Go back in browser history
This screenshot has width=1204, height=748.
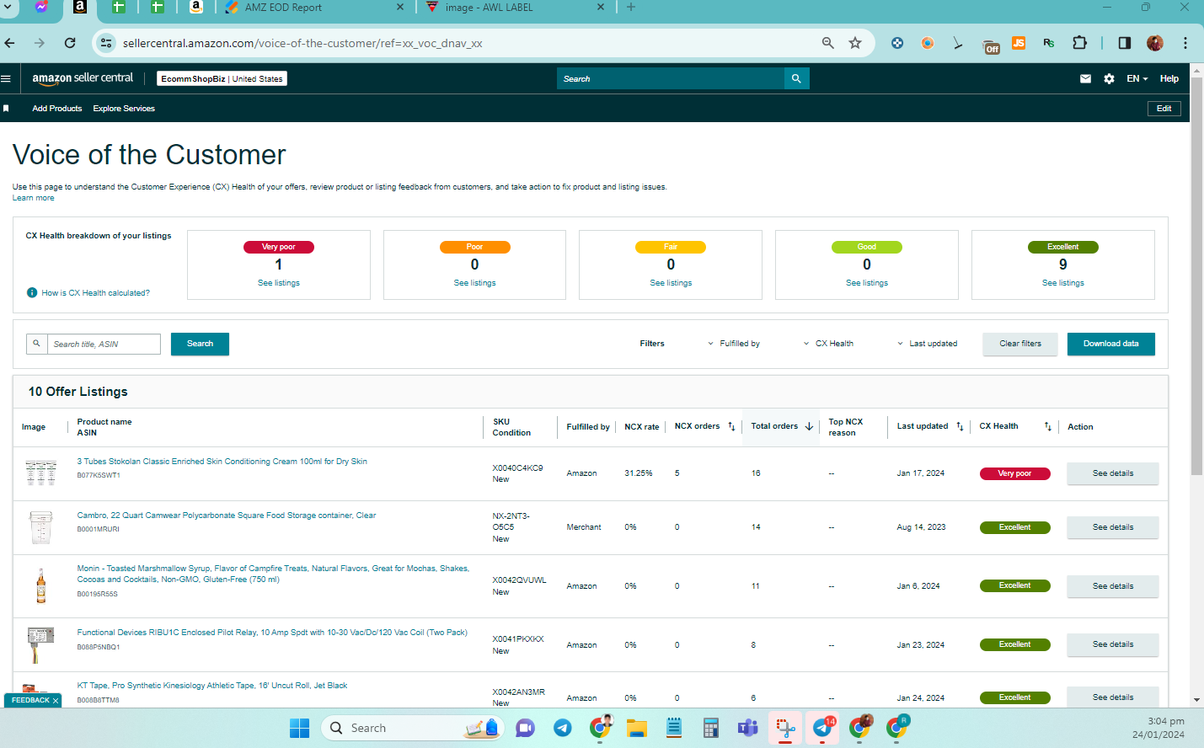pos(10,43)
